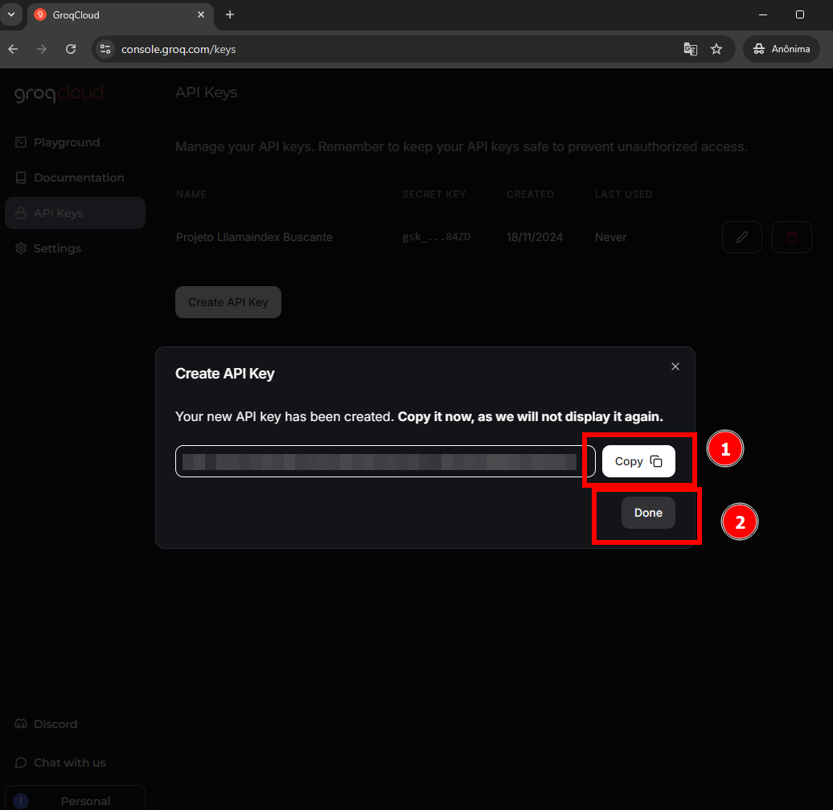
Task: Reload the console.groq.com page
Action: pos(71,49)
